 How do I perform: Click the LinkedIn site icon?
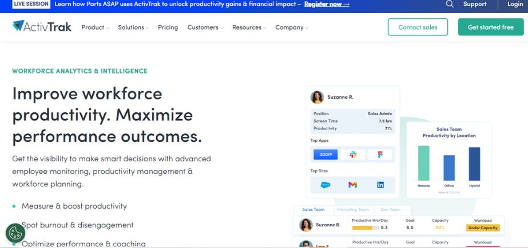380,185
